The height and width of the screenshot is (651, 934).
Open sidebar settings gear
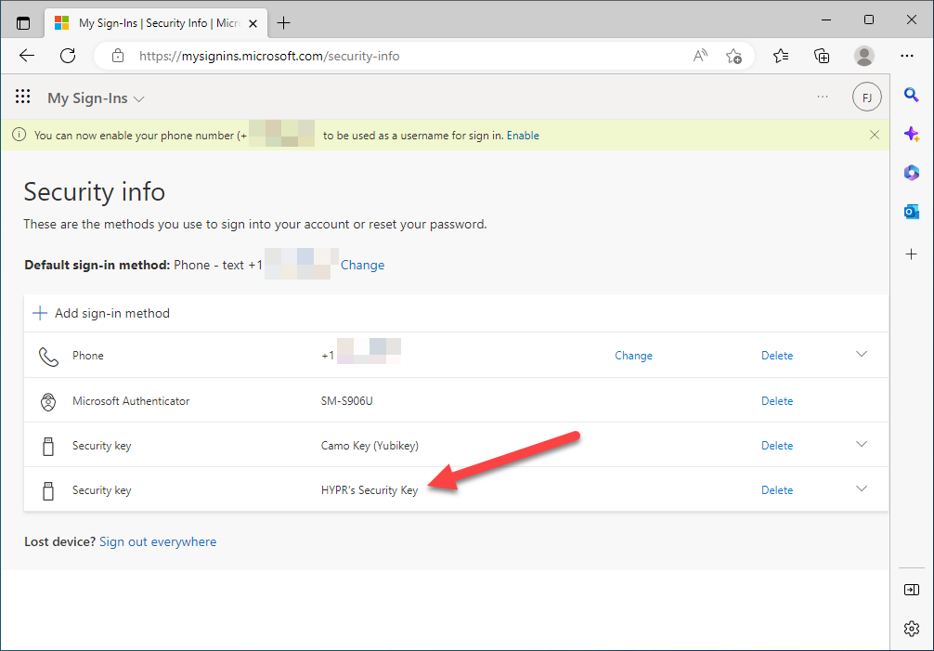point(912,629)
